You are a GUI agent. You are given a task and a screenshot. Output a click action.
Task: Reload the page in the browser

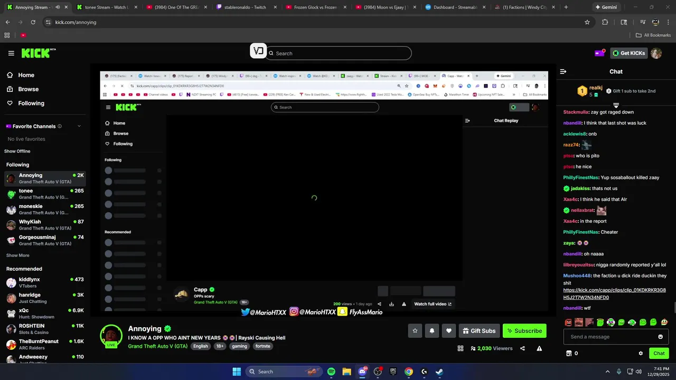click(33, 22)
